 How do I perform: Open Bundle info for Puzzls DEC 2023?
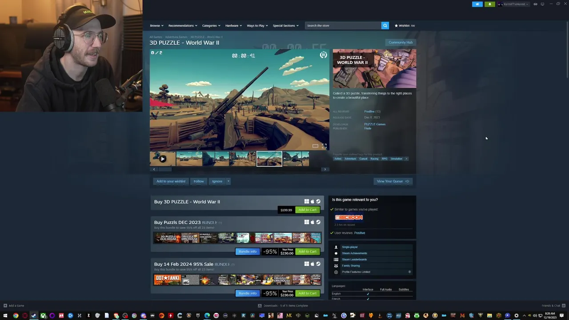pos(248,252)
